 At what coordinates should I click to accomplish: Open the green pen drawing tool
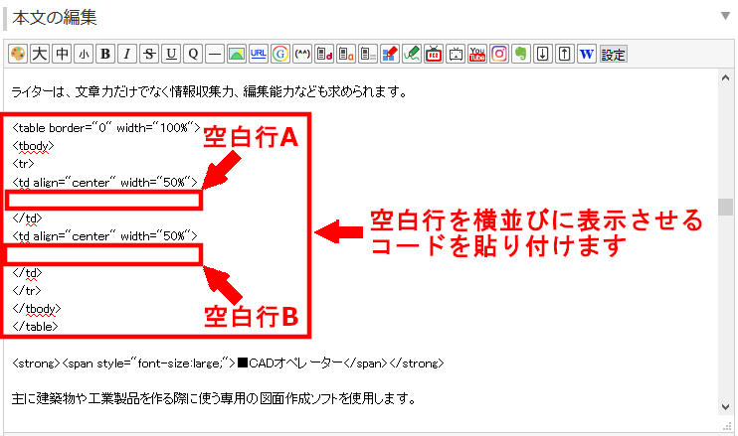(412, 54)
